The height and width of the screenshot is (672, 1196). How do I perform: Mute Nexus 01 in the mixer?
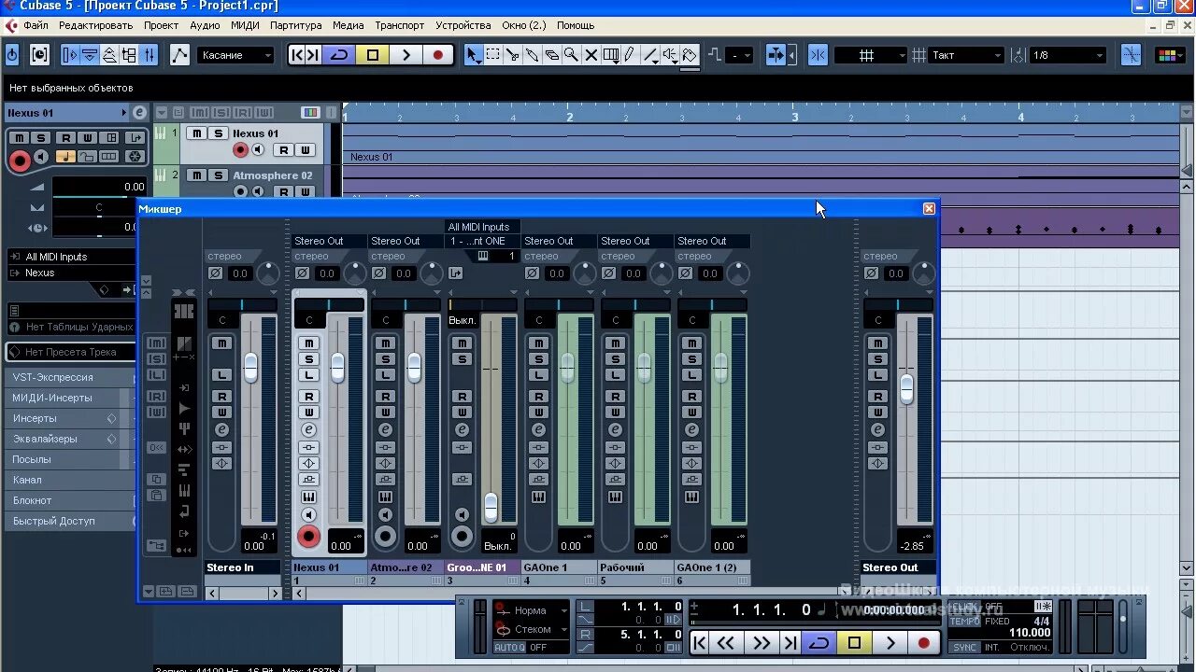(x=308, y=343)
